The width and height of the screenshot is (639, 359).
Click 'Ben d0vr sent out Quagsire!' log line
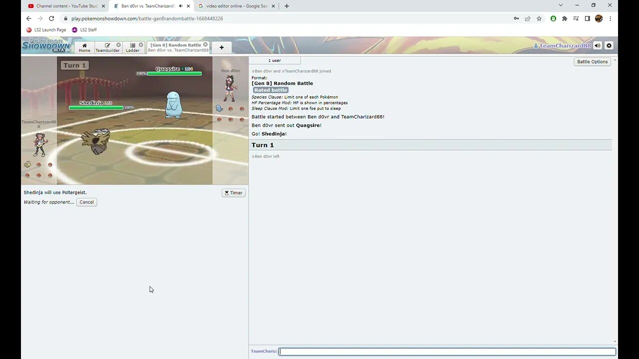click(x=287, y=125)
